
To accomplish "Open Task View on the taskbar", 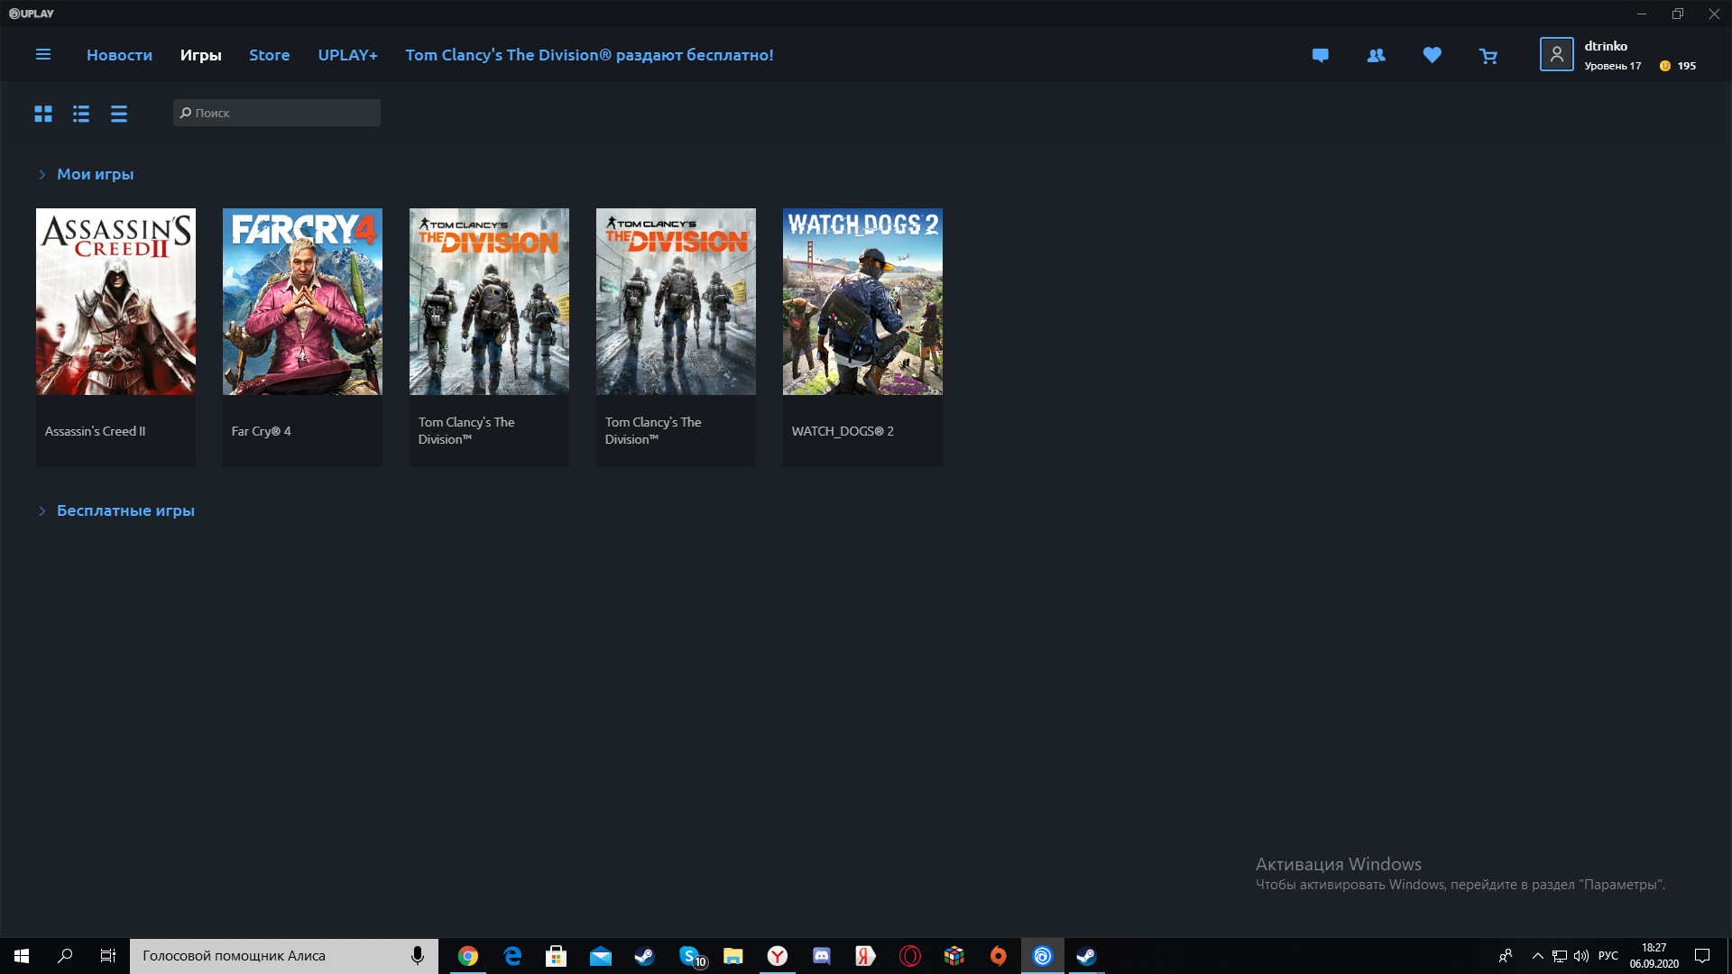I will pyautogui.click(x=108, y=956).
